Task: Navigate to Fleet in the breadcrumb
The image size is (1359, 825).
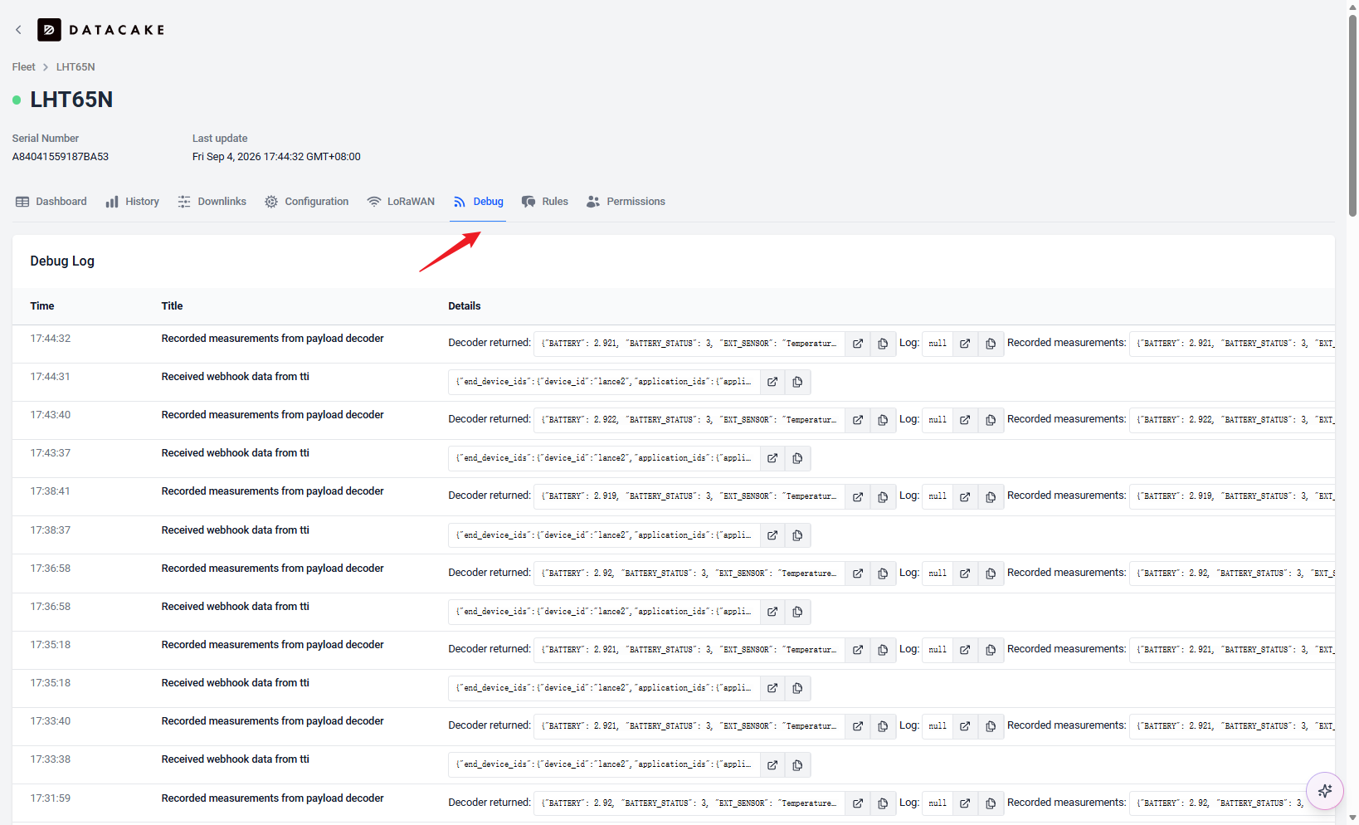Action: click(23, 67)
